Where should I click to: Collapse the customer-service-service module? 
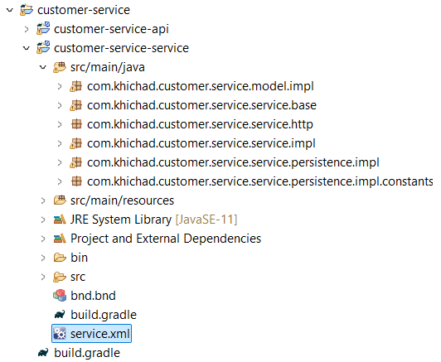point(27,48)
